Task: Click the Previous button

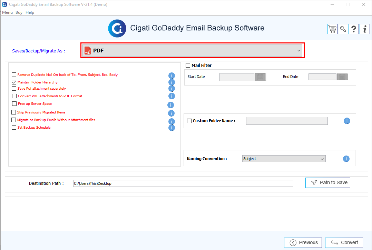Action: point(303,243)
